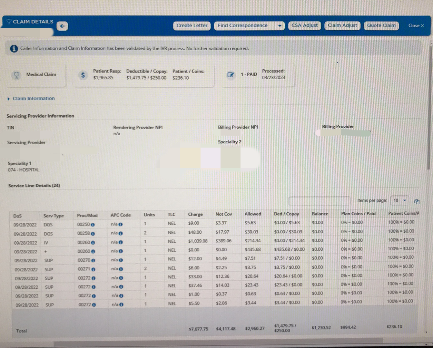Open the Claim Adjust button
The image size is (433, 348).
pyautogui.click(x=342, y=25)
